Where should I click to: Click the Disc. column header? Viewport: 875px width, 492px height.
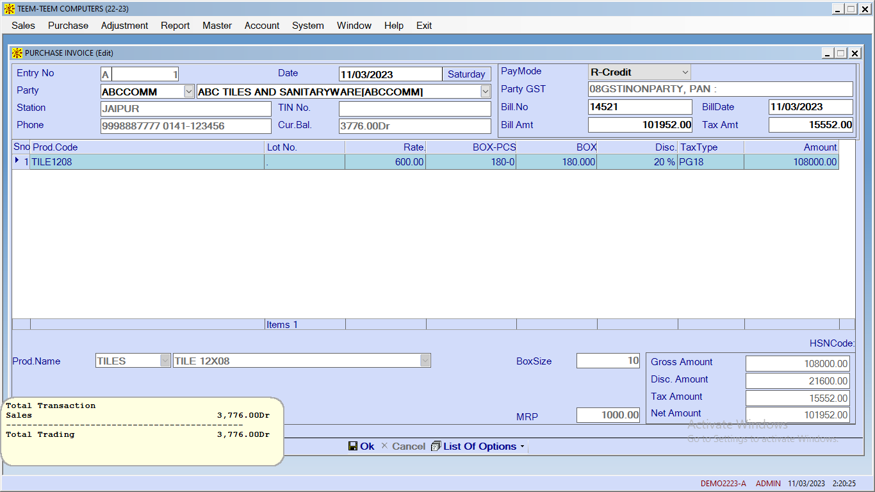(637, 147)
